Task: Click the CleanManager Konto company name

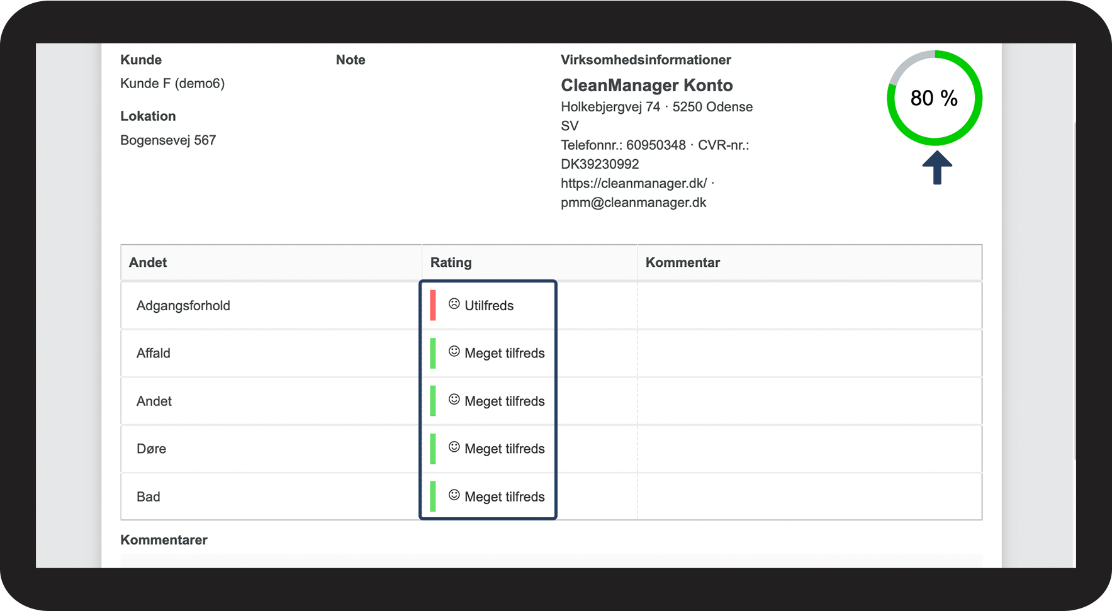Action: coord(646,86)
